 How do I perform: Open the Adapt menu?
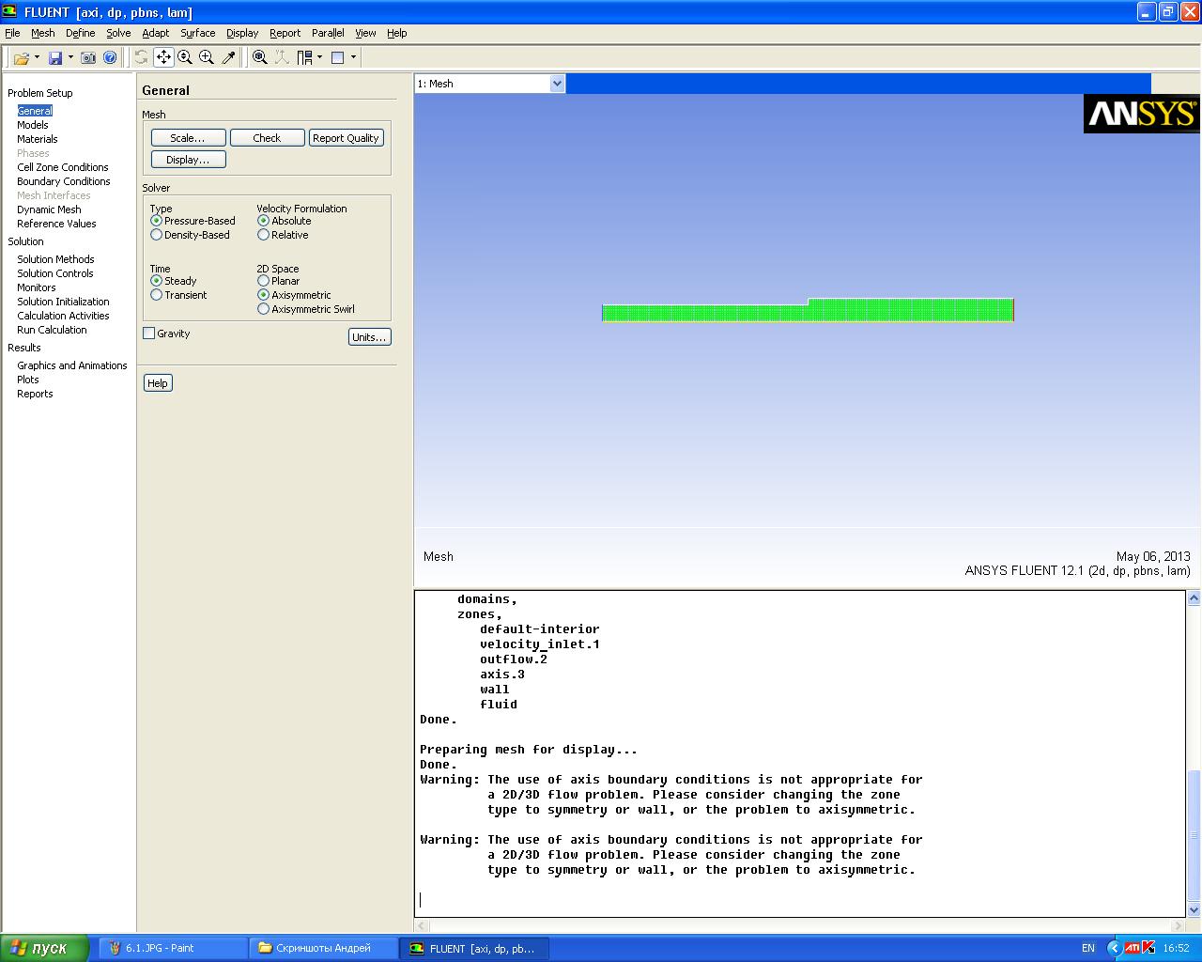(x=156, y=33)
